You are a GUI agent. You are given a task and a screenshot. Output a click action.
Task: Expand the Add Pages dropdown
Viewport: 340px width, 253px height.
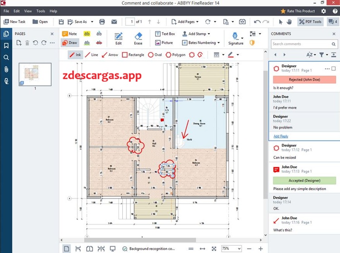[197, 22]
